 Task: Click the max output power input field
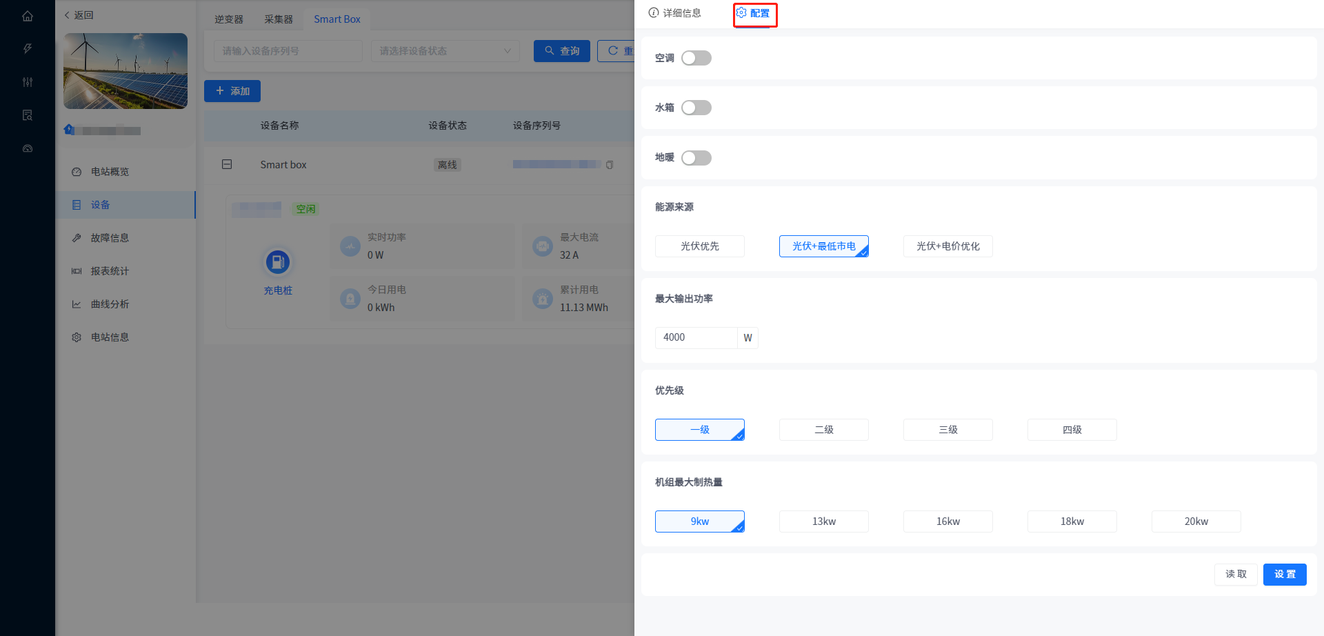(695, 337)
